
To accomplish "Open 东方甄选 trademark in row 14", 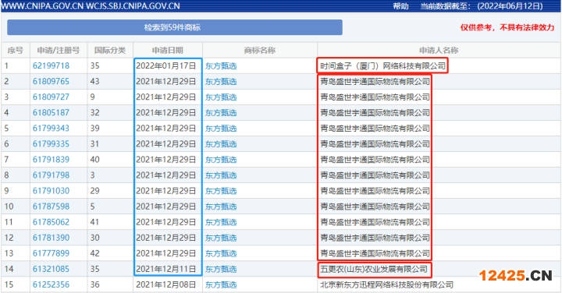I will point(221,269).
